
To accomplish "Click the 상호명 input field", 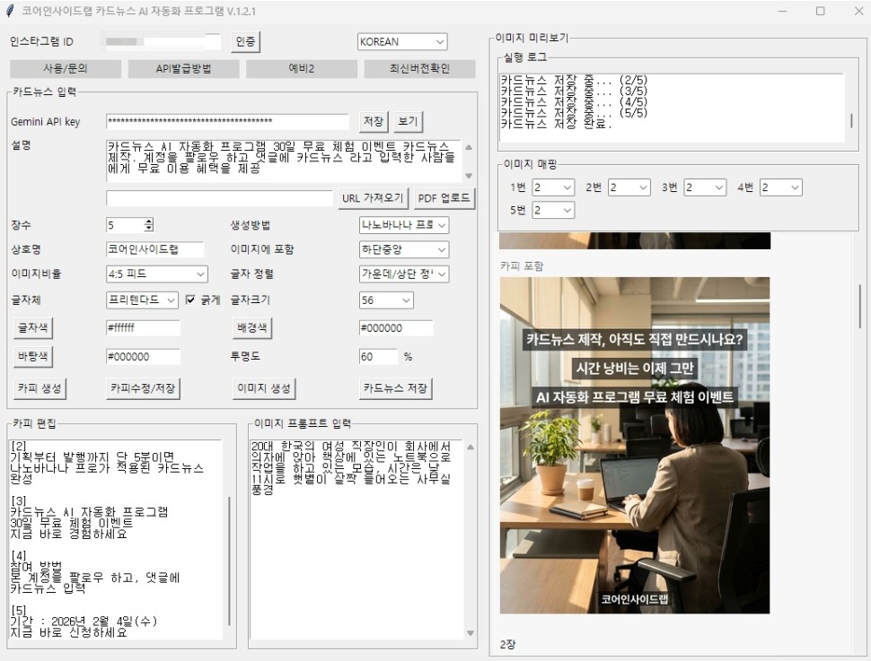I will click(x=154, y=249).
